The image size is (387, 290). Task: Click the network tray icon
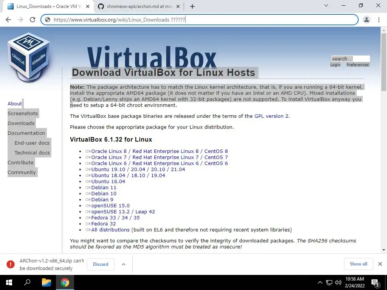(329, 282)
